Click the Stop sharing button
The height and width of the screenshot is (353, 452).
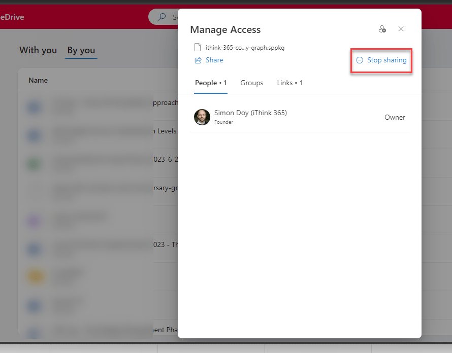pos(381,60)
